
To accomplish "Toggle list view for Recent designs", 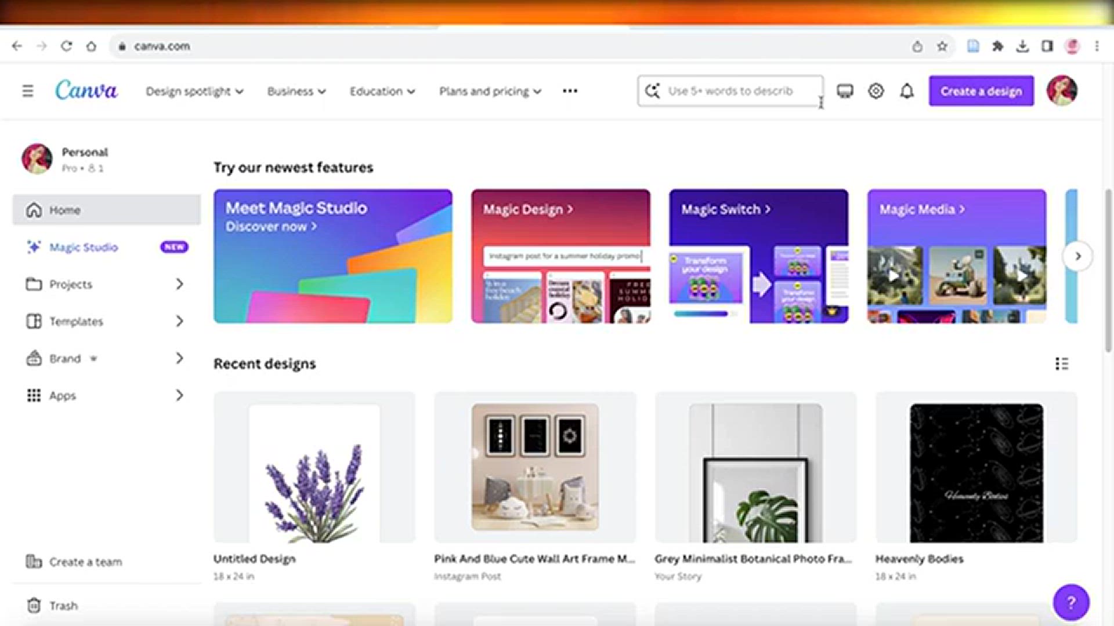I will (1061, 363).
